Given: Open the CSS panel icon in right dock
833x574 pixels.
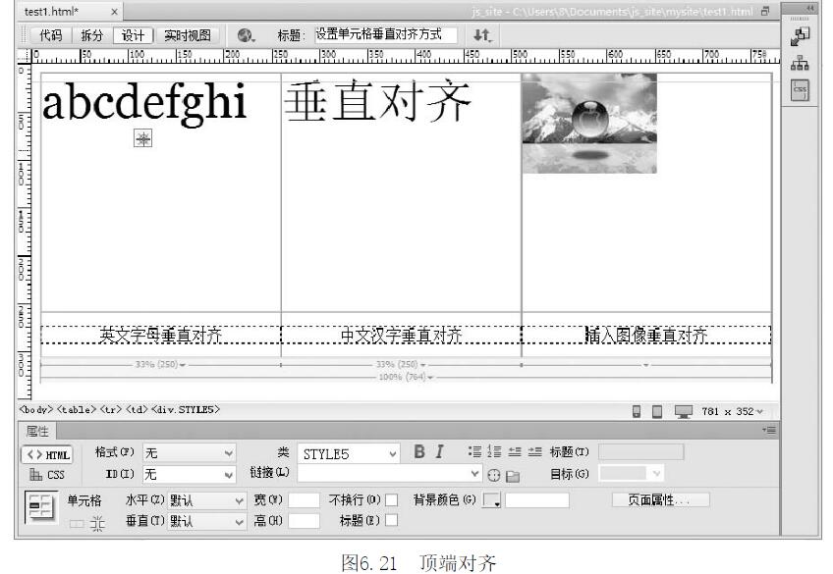Looking at the screenshot, I should [x=799, y=91].
